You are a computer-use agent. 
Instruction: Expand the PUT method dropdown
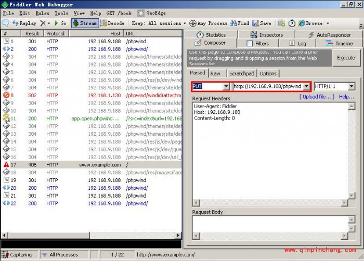[226, 86]
